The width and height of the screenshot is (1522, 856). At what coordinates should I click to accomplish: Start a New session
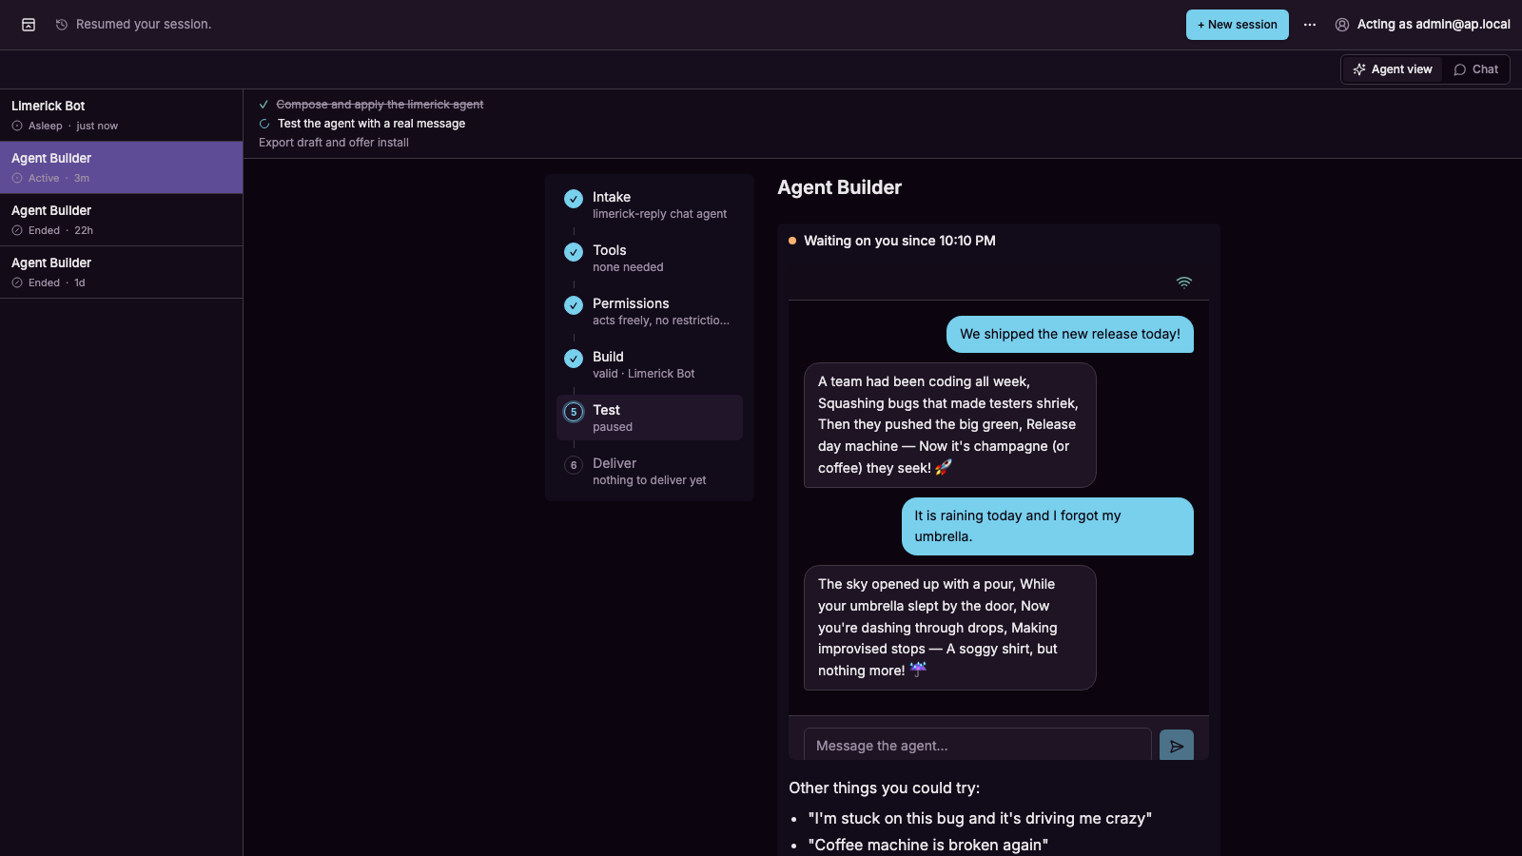(1238, 25)
